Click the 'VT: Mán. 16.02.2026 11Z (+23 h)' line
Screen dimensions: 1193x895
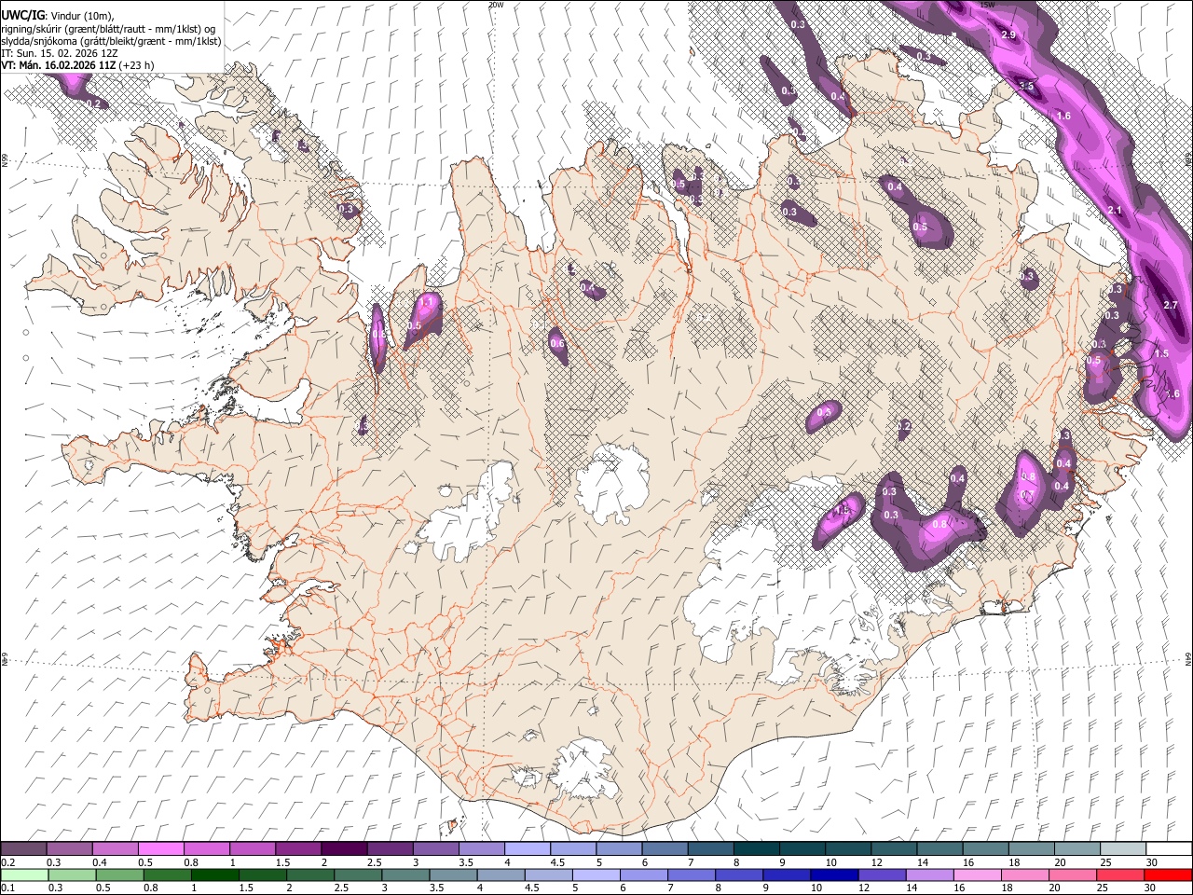[77, 65]
